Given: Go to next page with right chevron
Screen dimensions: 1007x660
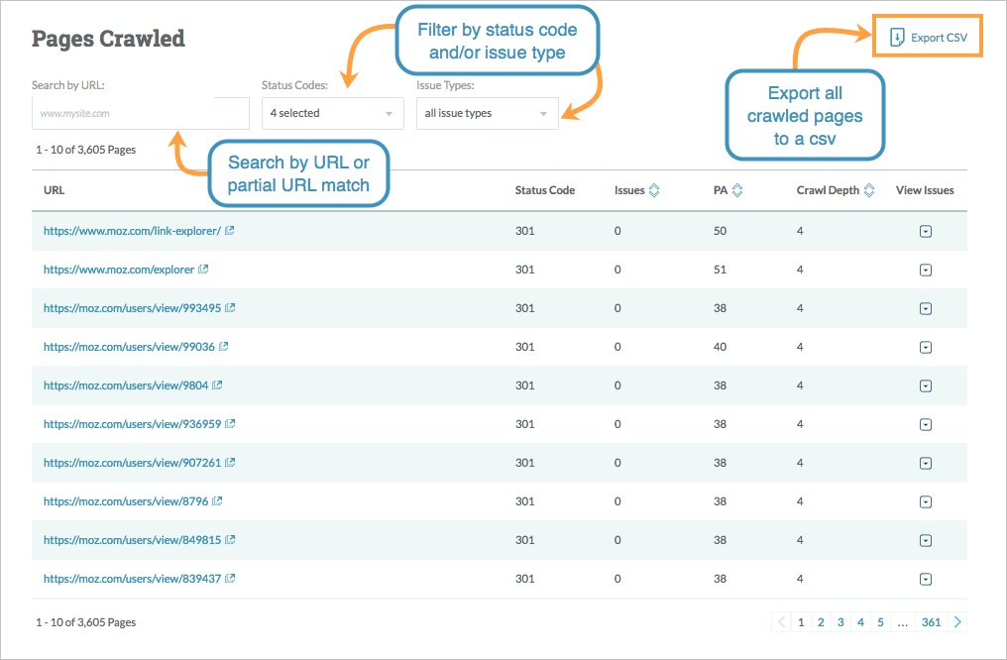Looking at the screenshot, I should pos(957,622).
